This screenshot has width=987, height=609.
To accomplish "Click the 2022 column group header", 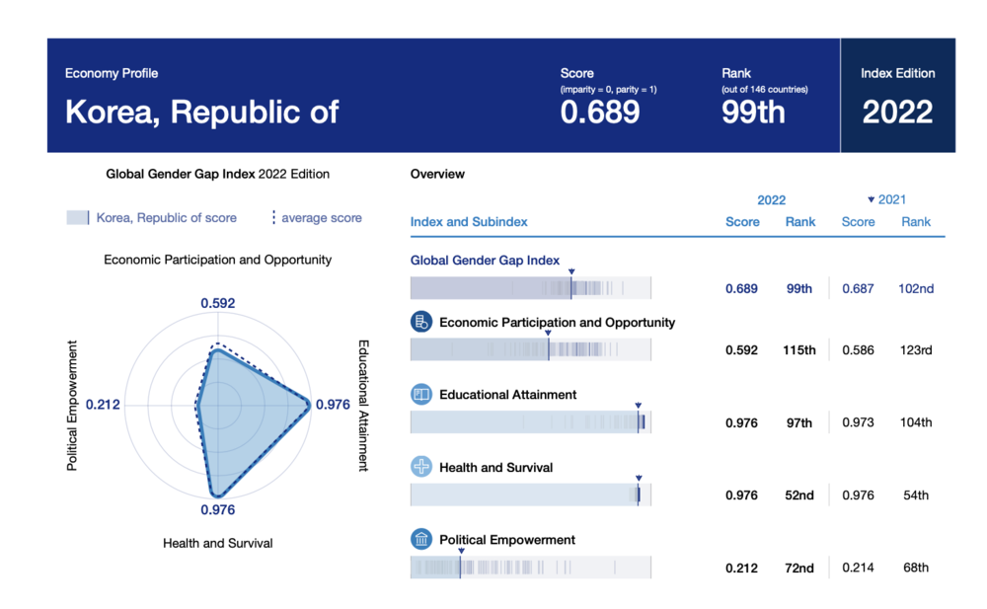I will pos(771,199).
